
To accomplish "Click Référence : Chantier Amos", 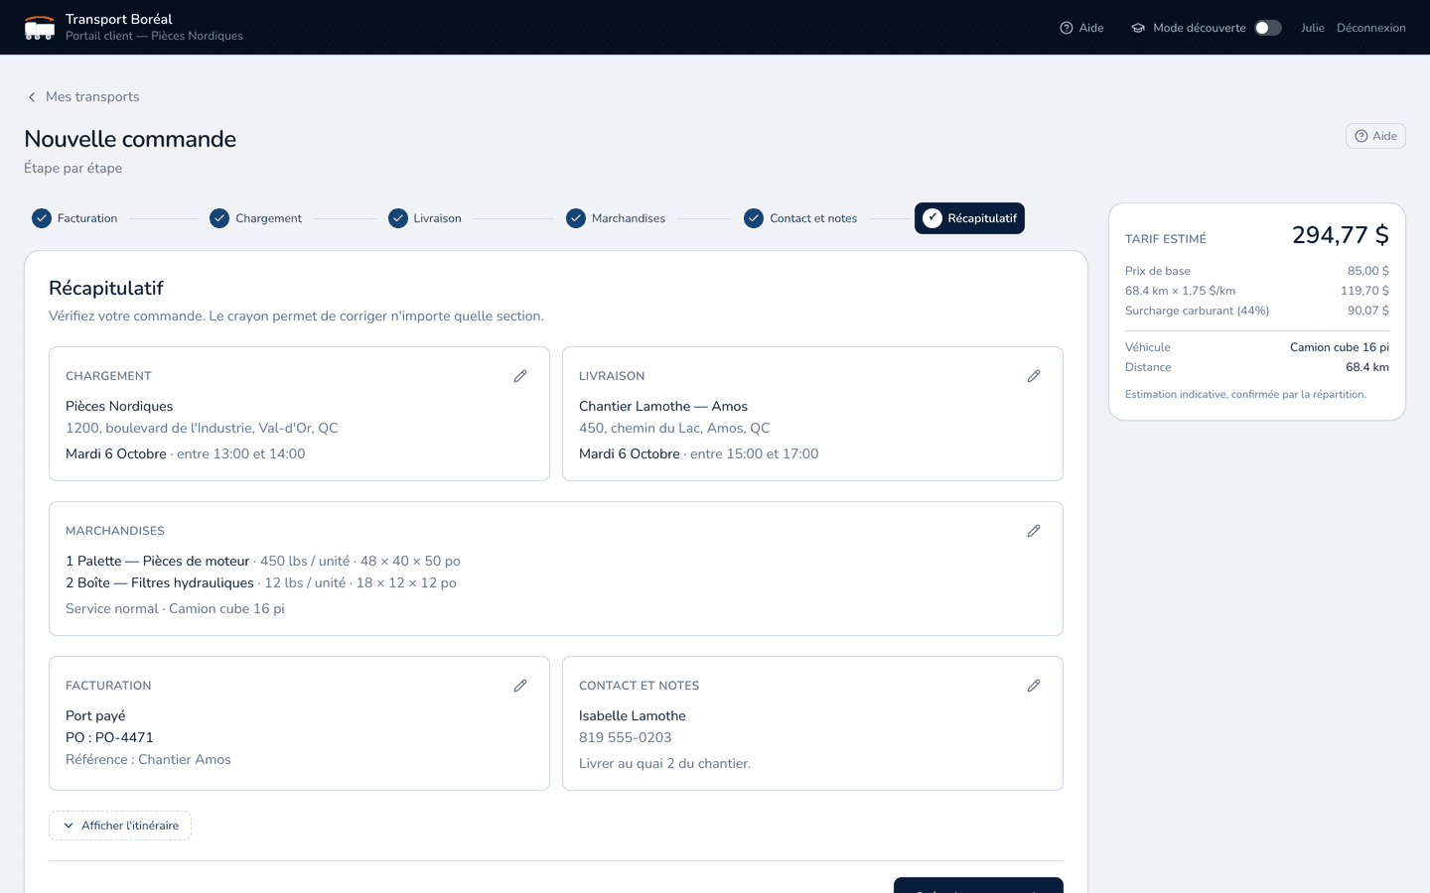I will point(148,759).
